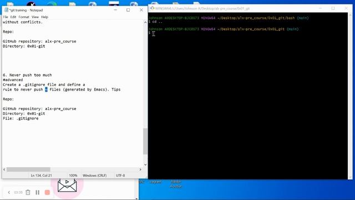The image size is (355, 200).
Task: Click the first '(main)' branch label after '0x01_git/bash'
Action: (303, 18)
